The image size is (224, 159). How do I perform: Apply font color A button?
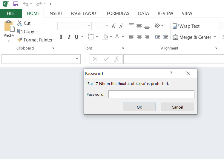pos(117,37)
